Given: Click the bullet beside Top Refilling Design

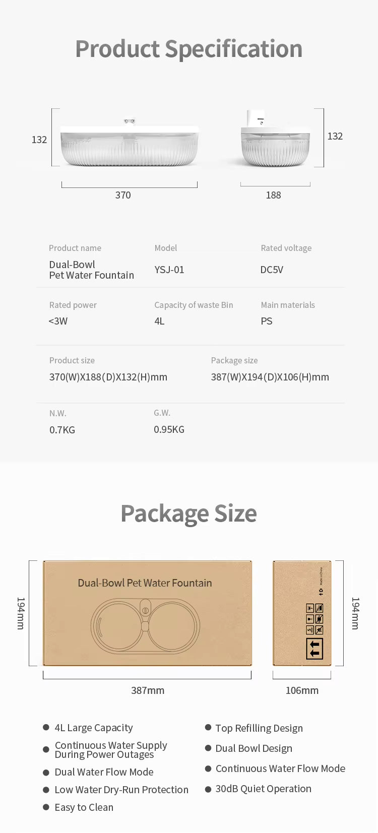Looking at the screenshot, I should 208,727.
